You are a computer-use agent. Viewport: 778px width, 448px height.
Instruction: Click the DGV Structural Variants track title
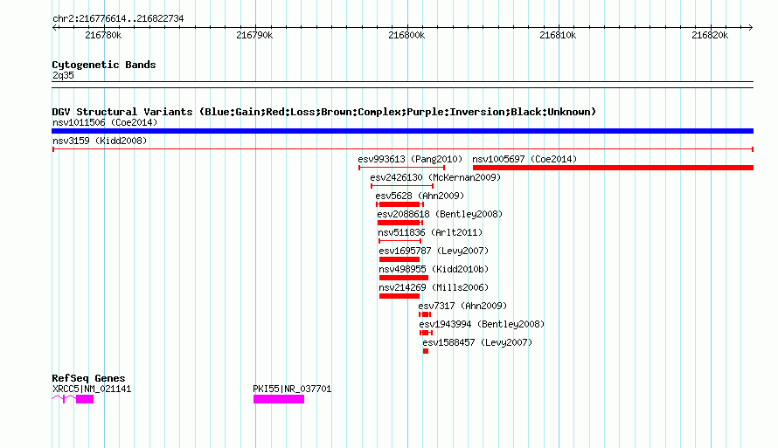point(324,112)
